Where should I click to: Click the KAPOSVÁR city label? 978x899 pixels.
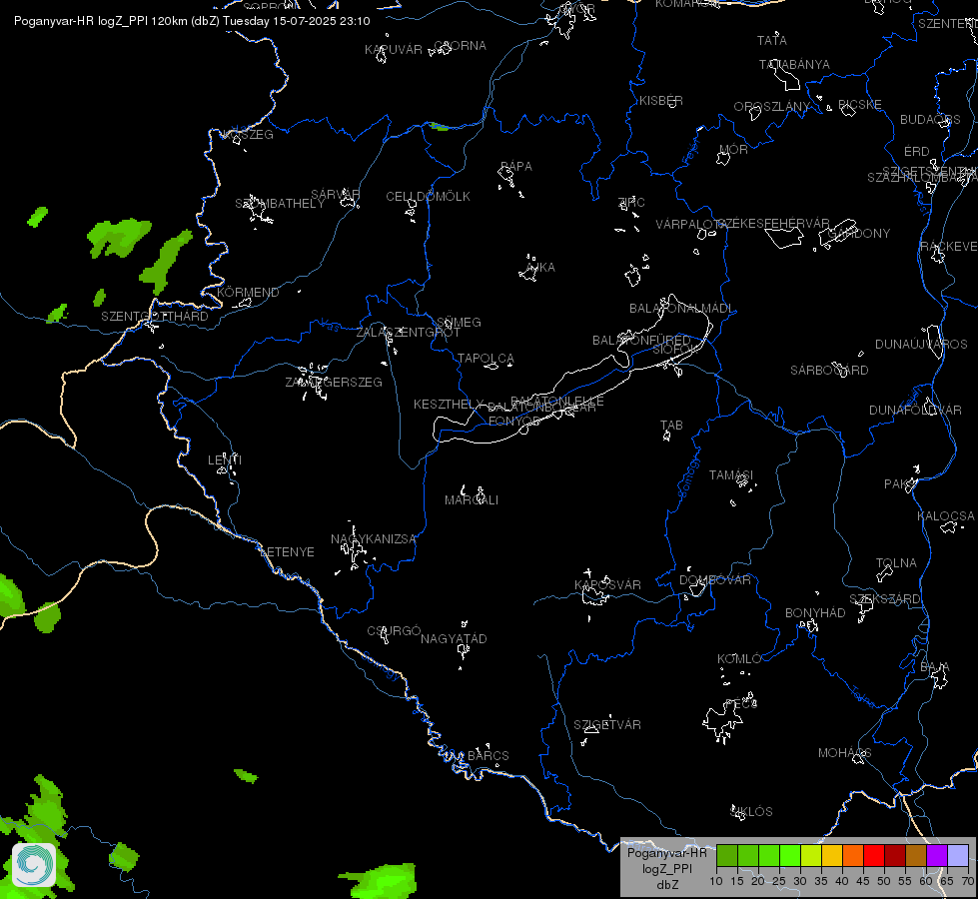[x=607, y=584]
